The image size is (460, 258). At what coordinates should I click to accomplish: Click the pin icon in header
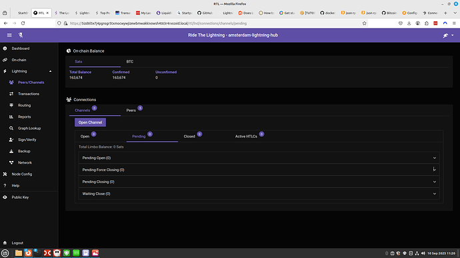tap(21, 35)
